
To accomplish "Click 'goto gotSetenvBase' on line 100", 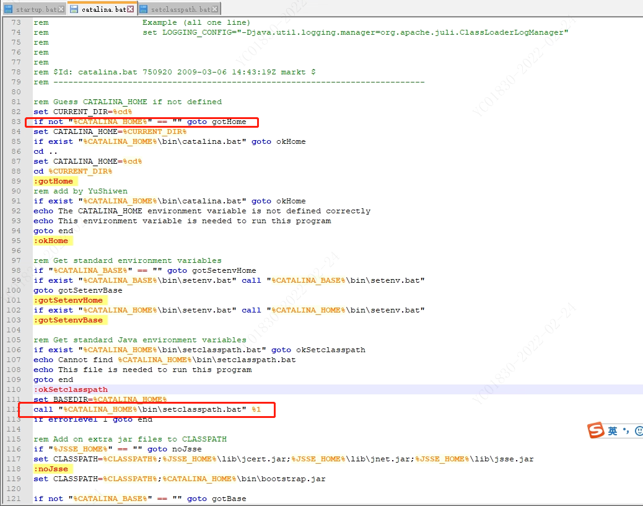I will 78,291.
